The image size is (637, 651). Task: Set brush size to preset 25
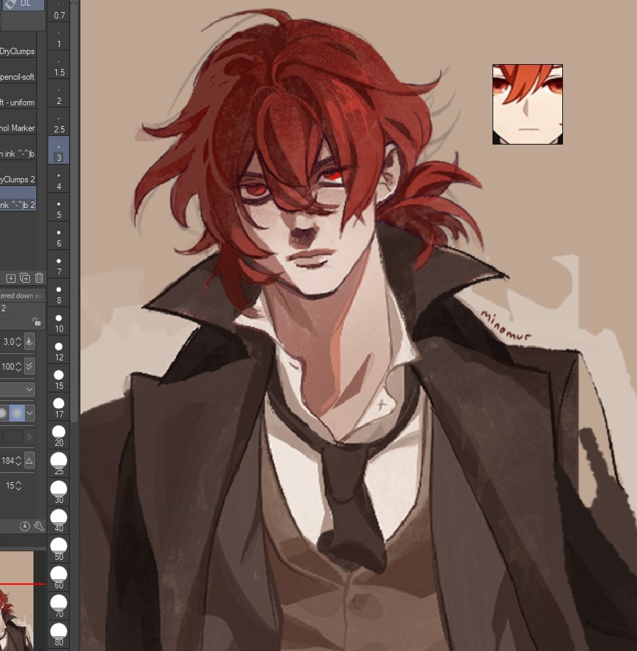(x=59, y=464)
